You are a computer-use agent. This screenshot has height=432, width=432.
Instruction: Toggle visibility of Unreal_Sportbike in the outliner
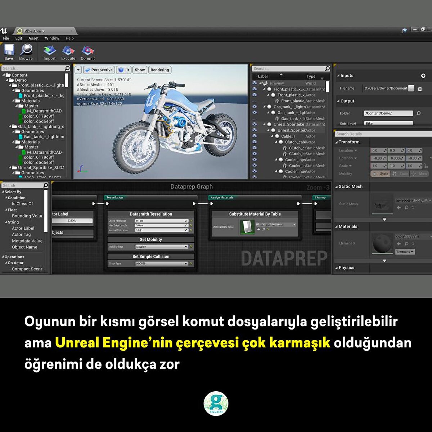255,124
